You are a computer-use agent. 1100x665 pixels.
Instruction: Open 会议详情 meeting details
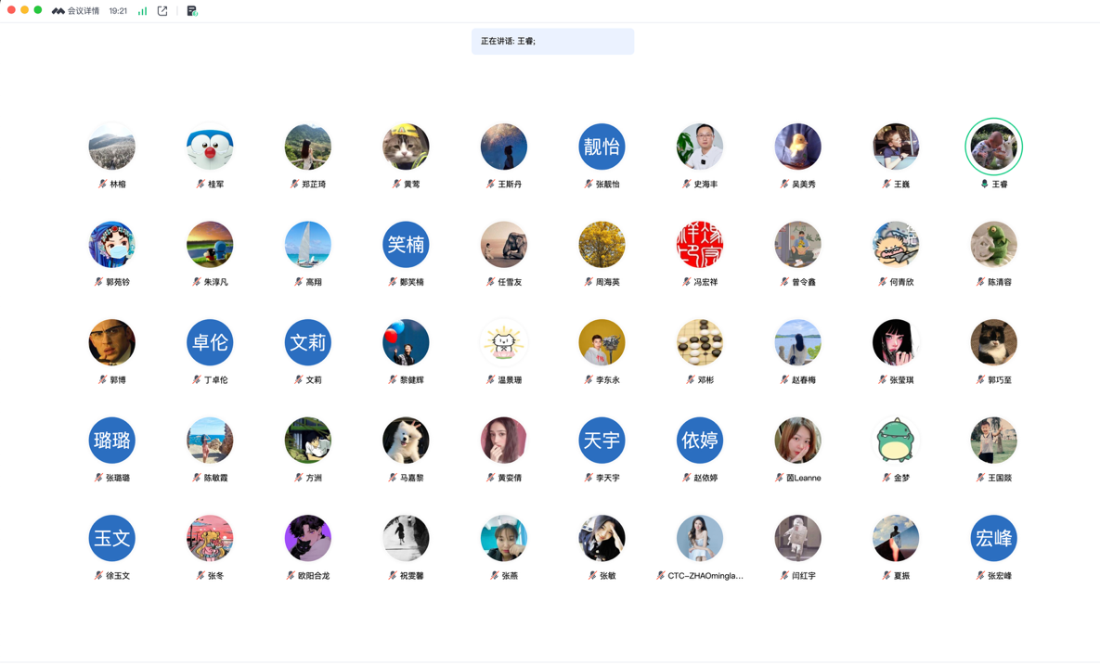coord(83,11)
